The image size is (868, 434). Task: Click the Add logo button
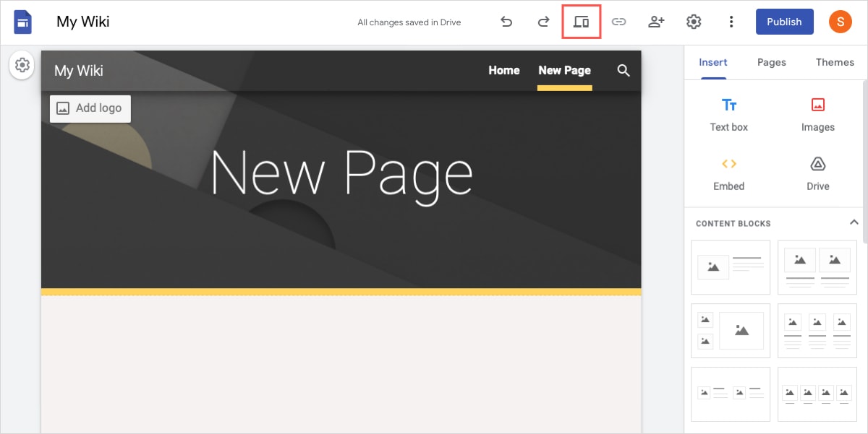coord(90,108)
